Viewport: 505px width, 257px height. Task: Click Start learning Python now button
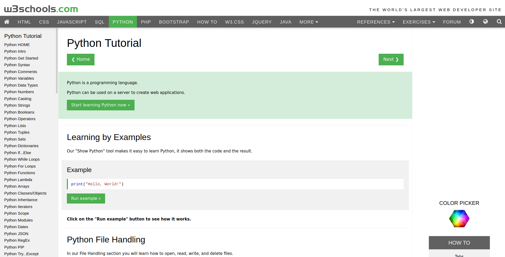101,105
